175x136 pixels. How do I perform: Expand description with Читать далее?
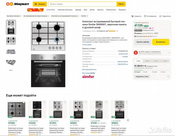click(x=87, y=45)
